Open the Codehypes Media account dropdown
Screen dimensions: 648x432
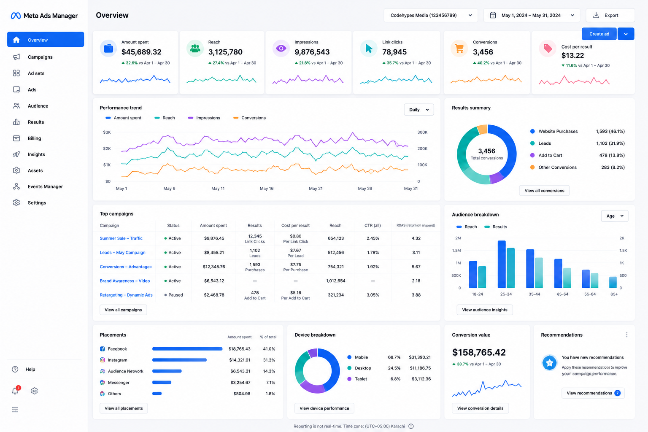(x=431, y=15)
